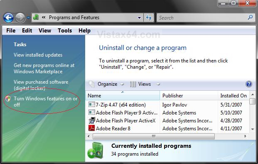
Task: Open the Tools menu
Action: point(65,30)
